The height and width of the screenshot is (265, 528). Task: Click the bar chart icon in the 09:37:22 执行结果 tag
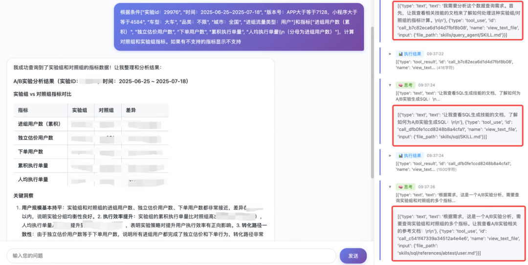pyautogui.click(x=400, y=54)
